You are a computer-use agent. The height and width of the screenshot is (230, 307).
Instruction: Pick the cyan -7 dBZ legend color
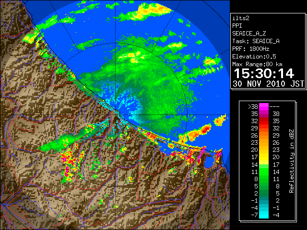(264, 215)
